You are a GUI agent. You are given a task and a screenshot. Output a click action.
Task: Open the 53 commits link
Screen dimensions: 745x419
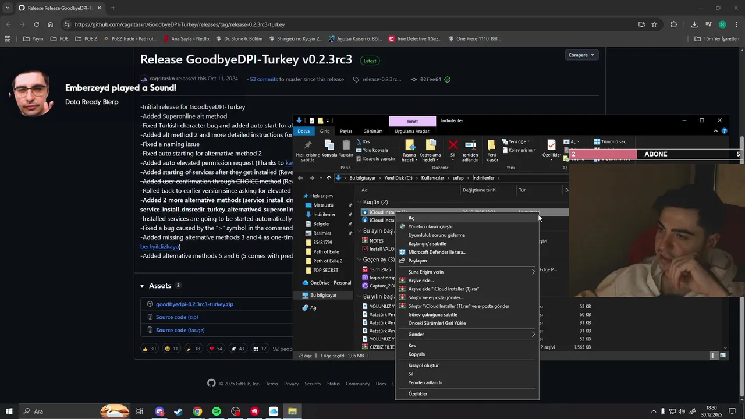tap(264, 79)
